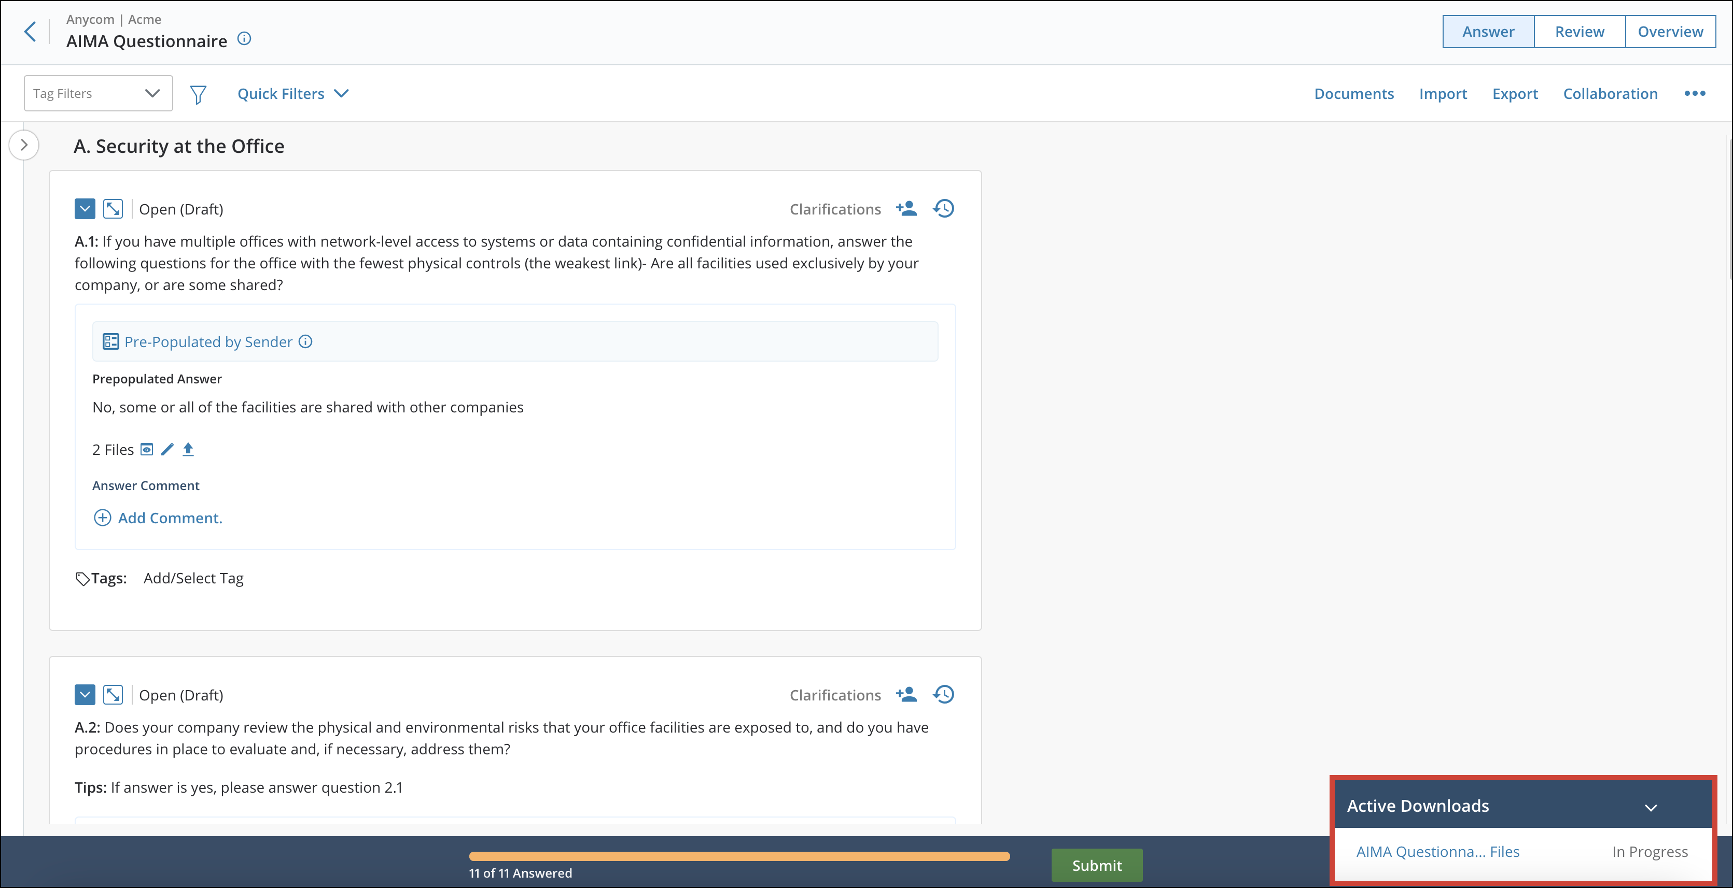Viewport: 1733px width, 888px height.
Task: Open the Tag Filters dropdown
Action: [97, 93]
